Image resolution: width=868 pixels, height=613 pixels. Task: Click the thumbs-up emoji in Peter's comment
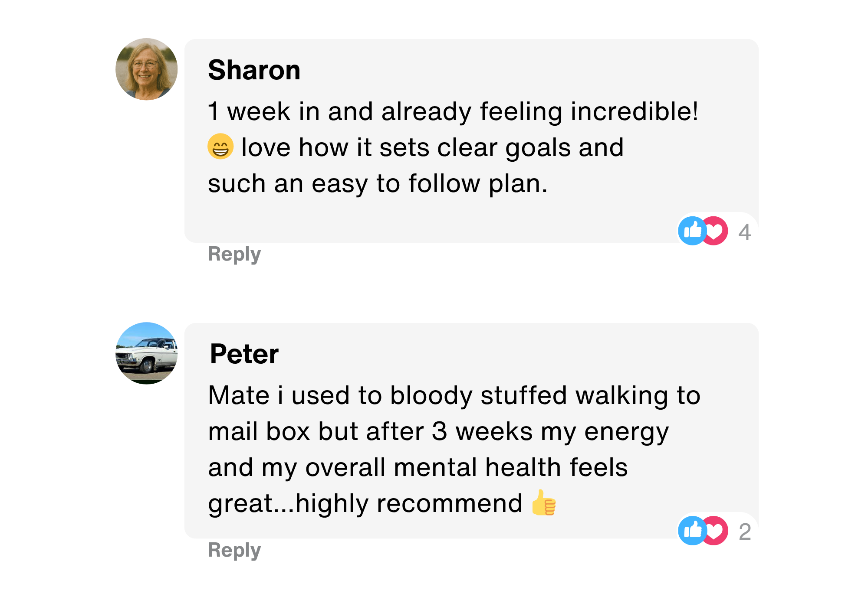(x=543, y=502)
